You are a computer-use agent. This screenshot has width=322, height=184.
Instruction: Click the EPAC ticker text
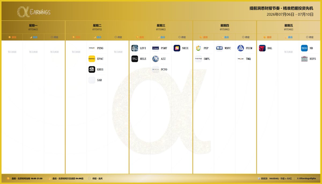pos(100,59)
